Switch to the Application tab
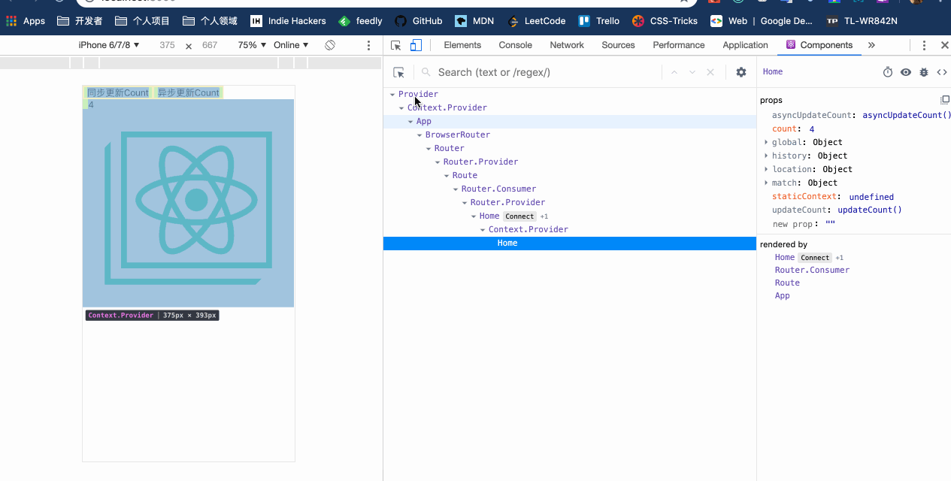The height and width of the screenshot is (481, 951). coord(745,45)
